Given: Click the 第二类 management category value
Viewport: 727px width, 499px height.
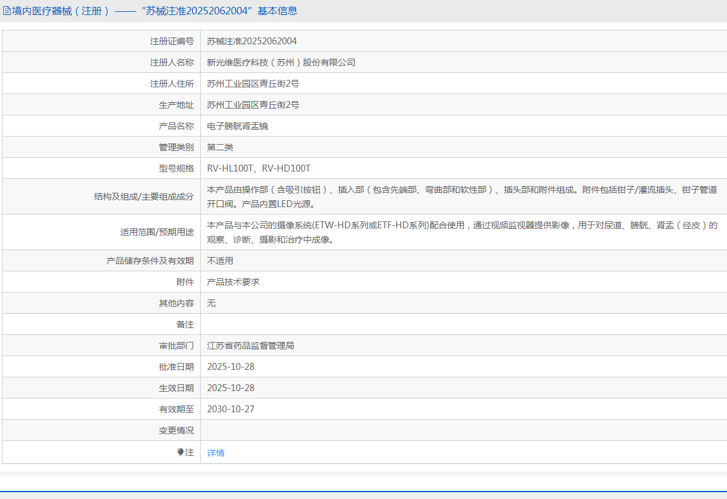Looking at the screenshot, I should tap(220, 147).
